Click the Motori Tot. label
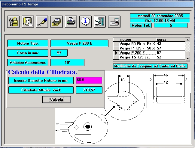The height and width of the screenshot is (148, 195). pyautogui.click(x=141, y=25)
